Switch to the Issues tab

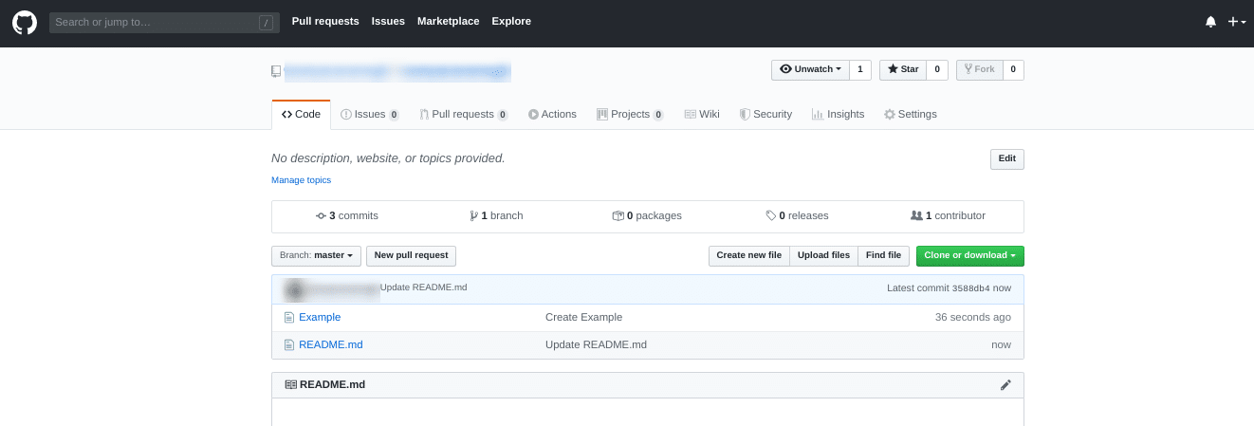[x=370, y=114]
